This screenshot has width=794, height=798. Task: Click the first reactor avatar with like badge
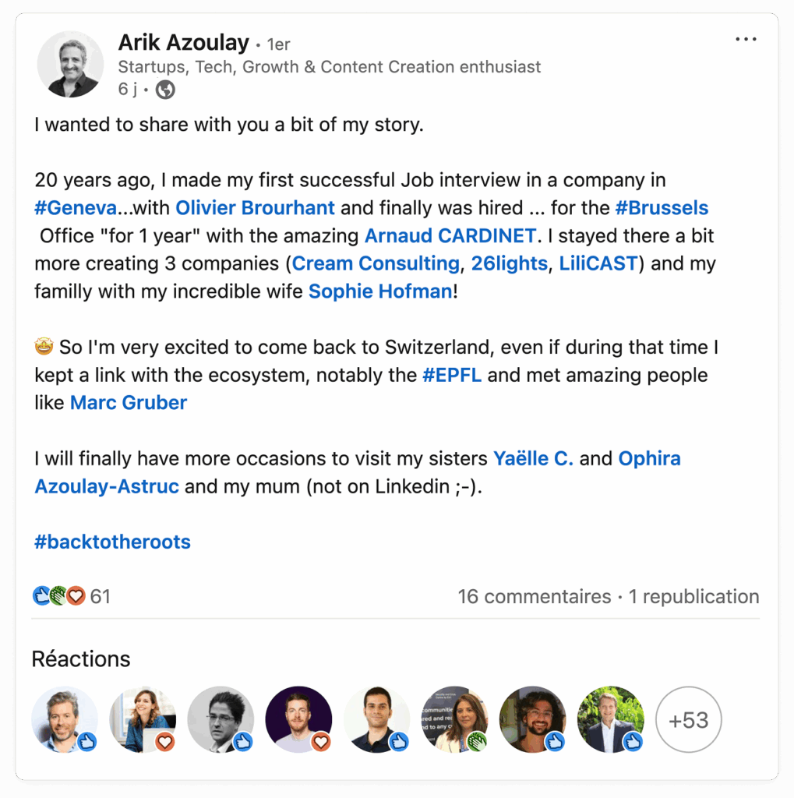tap(65, 719)
